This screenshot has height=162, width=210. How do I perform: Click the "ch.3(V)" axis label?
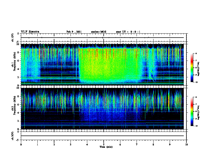(12, 136)
